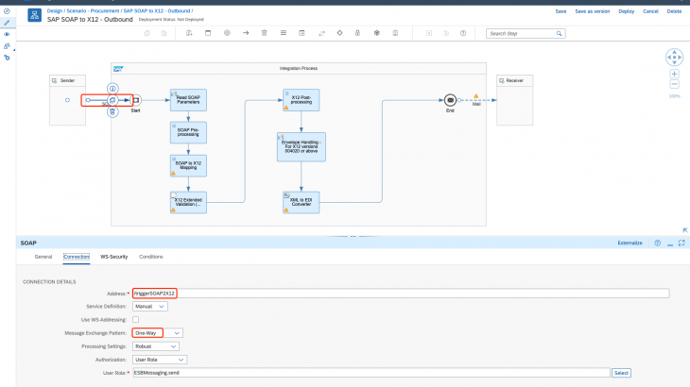
Task: Open the Security lock icon in toolbar
Action: (x=358, y=33)
